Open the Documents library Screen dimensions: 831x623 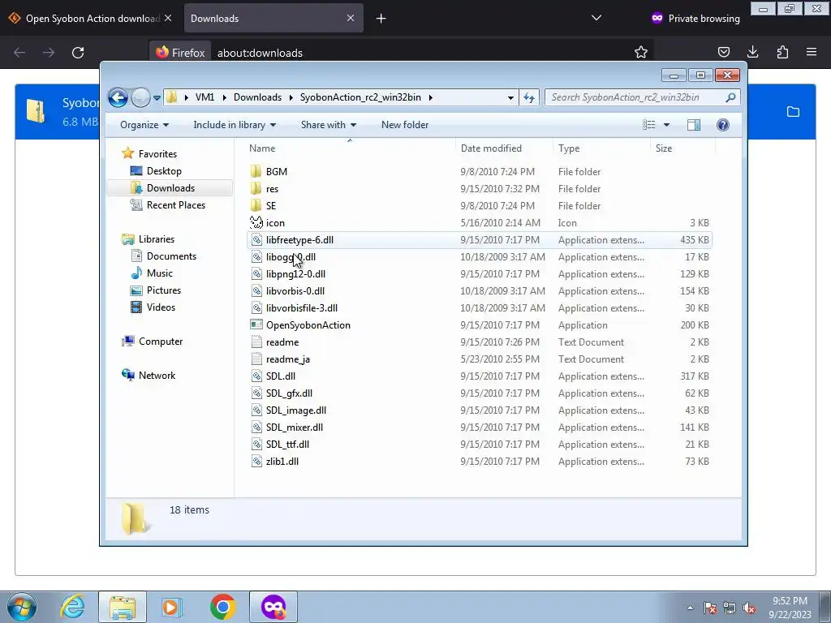pos(171,256)
